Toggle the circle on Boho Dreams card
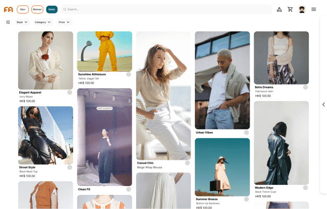The height and width of the screenshot is (209, 327). pyautogui.click(x=306, y=87)
